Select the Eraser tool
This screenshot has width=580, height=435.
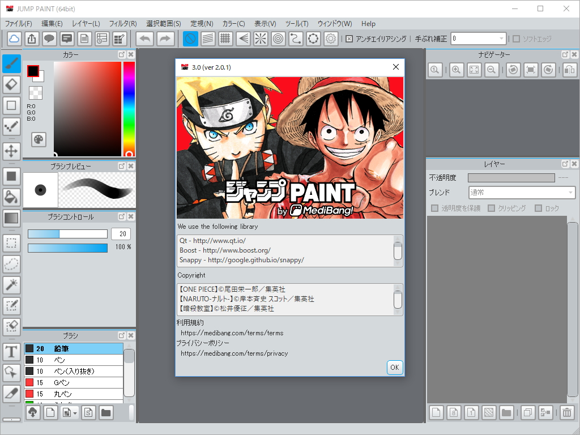[x=11, y=84]
